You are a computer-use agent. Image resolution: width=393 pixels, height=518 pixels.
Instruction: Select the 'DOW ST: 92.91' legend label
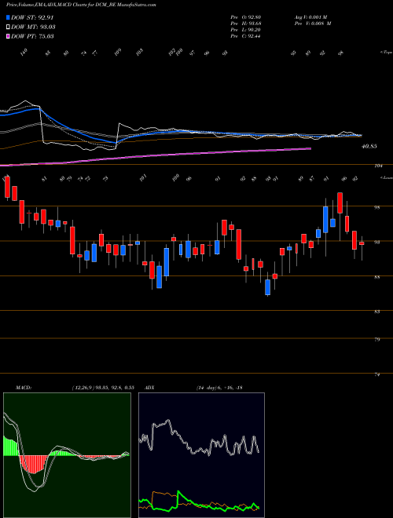click(x=32, y=17)
